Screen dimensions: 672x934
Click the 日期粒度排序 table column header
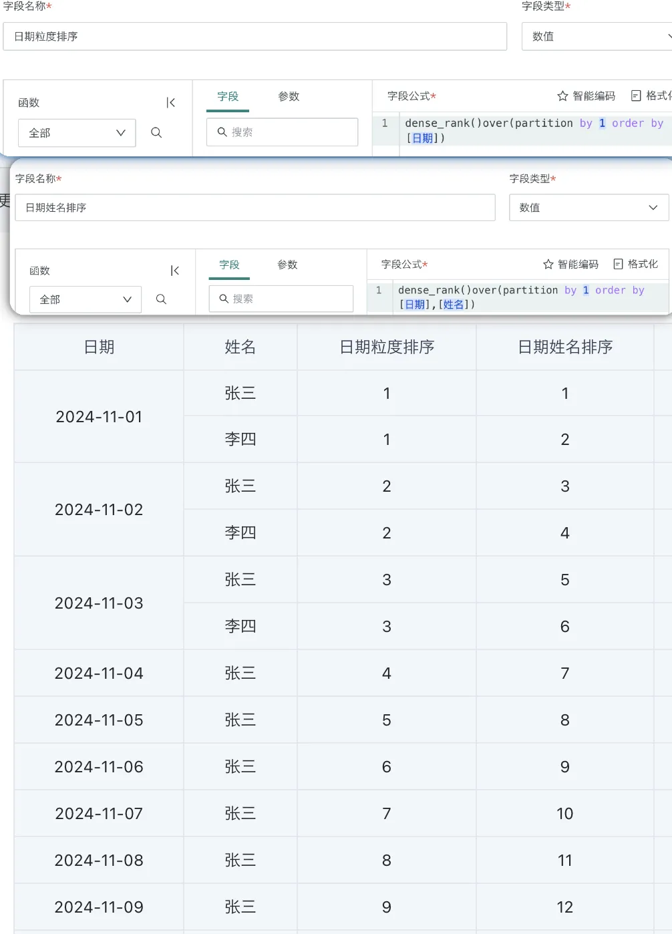387,347
